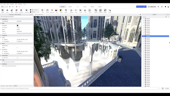Switch to the Home tab
Screen dimensions: 170x96
[62, 7]
